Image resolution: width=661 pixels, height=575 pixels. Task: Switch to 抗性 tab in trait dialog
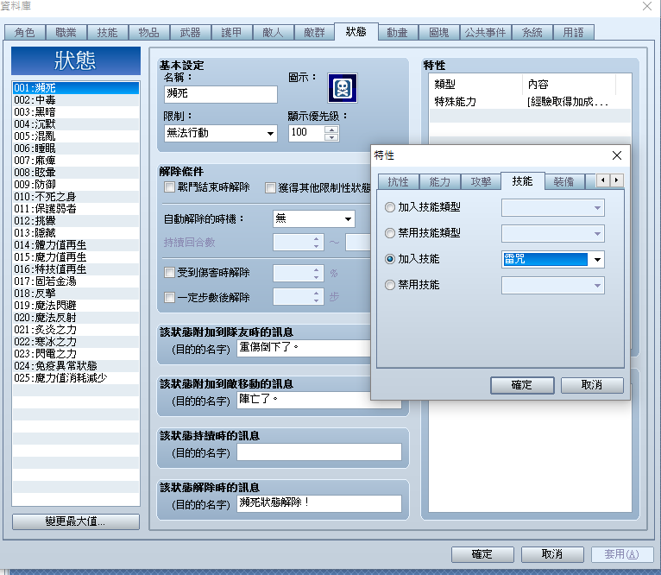pyautogui.click(x=398, y=182)
